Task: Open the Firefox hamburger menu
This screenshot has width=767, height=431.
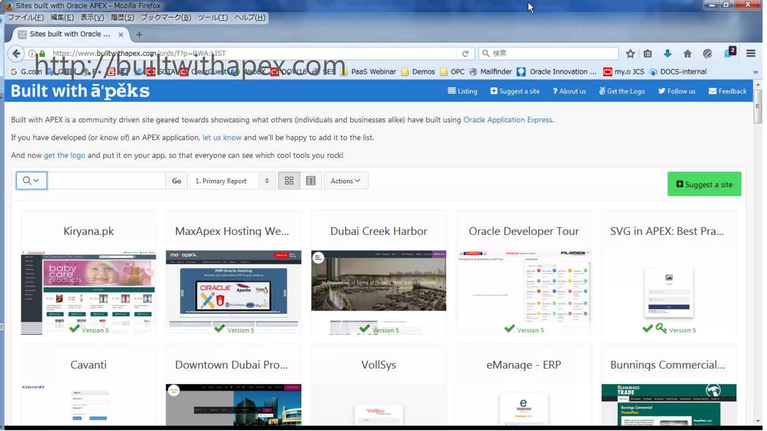Action: (751, 54)
